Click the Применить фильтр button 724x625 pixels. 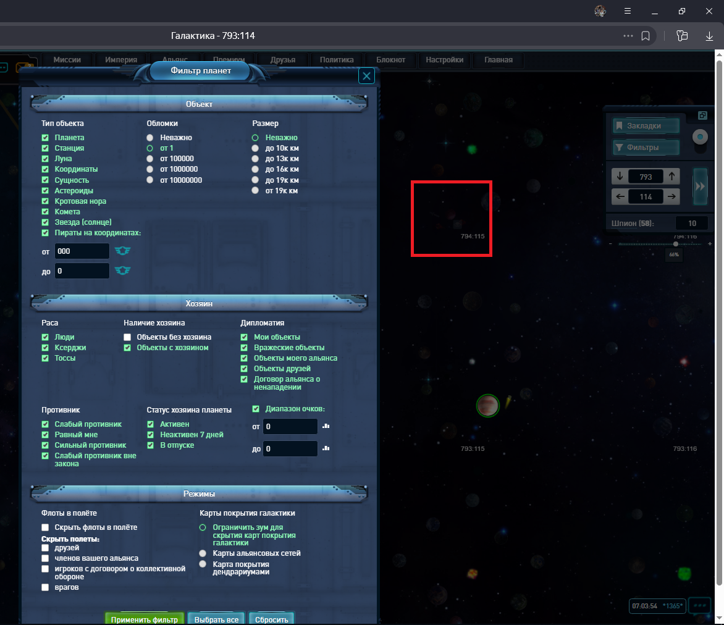click(x=145, y=619)
